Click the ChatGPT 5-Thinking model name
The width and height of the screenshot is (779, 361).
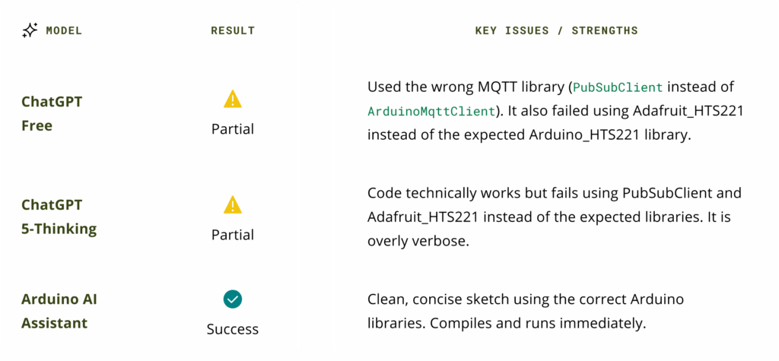[57, 217]
